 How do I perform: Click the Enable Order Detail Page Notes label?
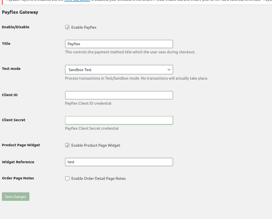point(99,179)
